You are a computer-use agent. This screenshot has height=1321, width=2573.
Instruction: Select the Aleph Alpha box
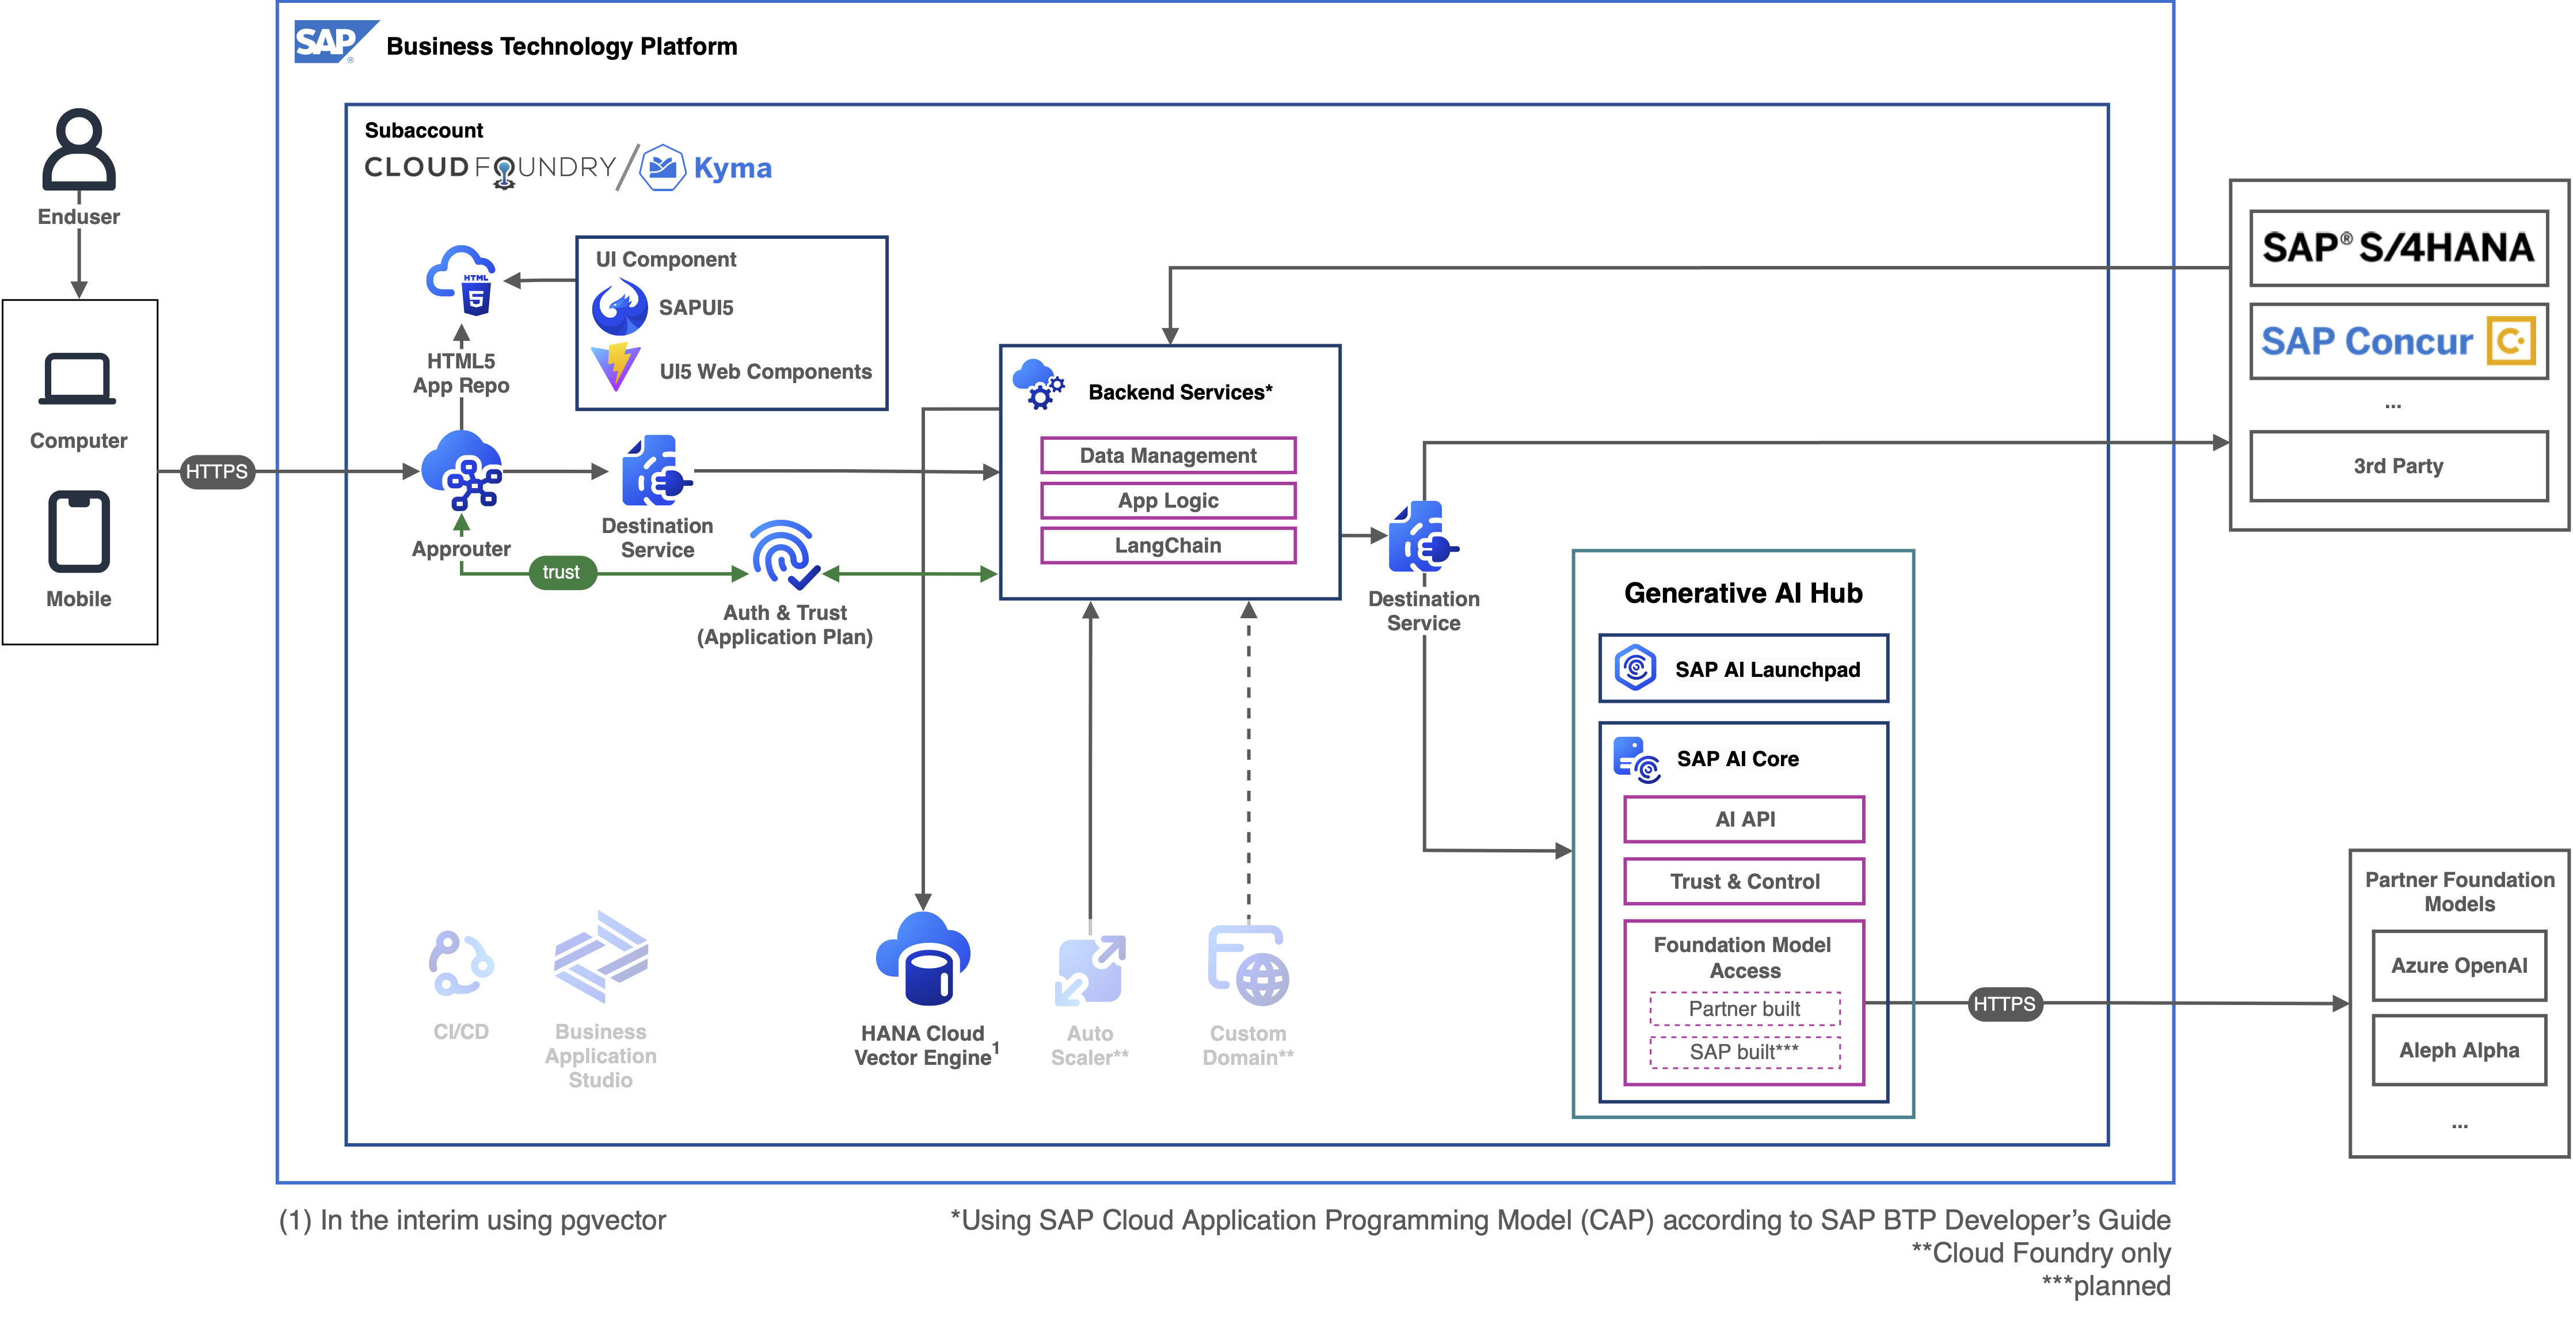(x=2459, y=1050)
